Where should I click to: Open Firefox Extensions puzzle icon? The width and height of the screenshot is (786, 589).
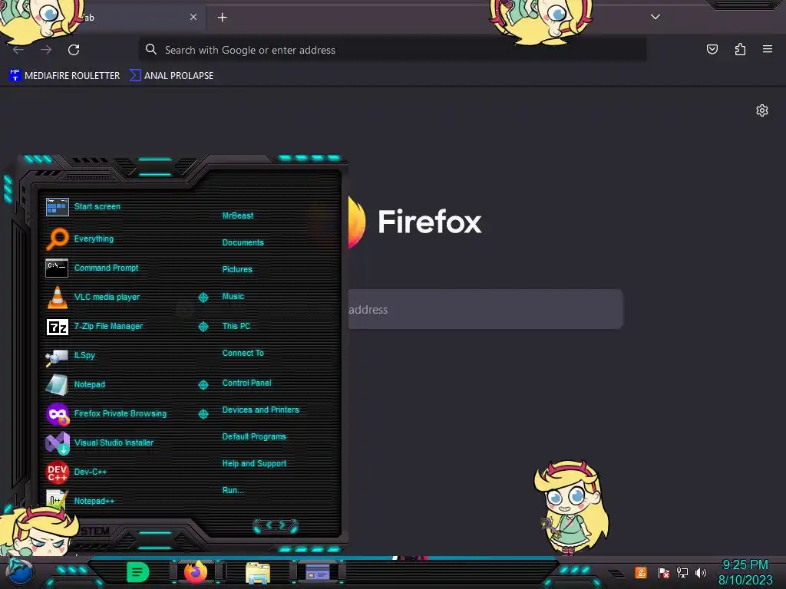click(740, 49)
